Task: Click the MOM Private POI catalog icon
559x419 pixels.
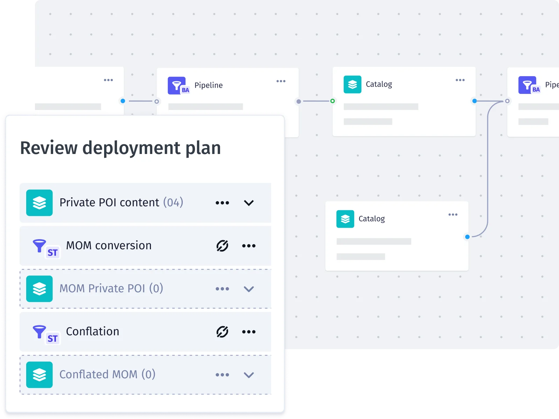Action: pyautogui.click(x=39, y=289)
